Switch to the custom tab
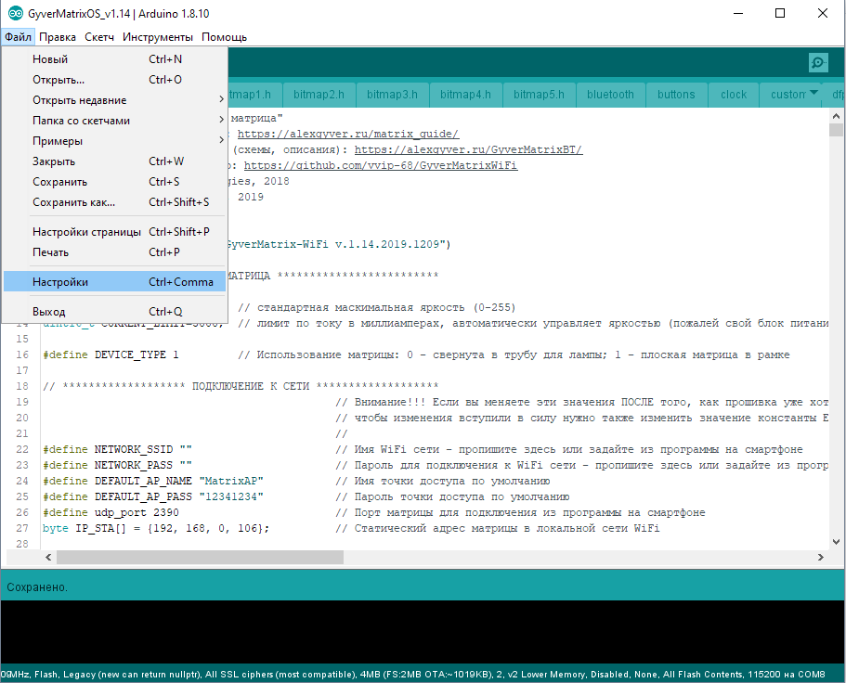 pyautogui.click(x=787, y=95)
